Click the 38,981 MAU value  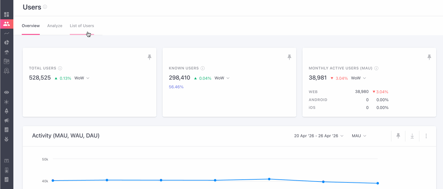coord(318,78)
